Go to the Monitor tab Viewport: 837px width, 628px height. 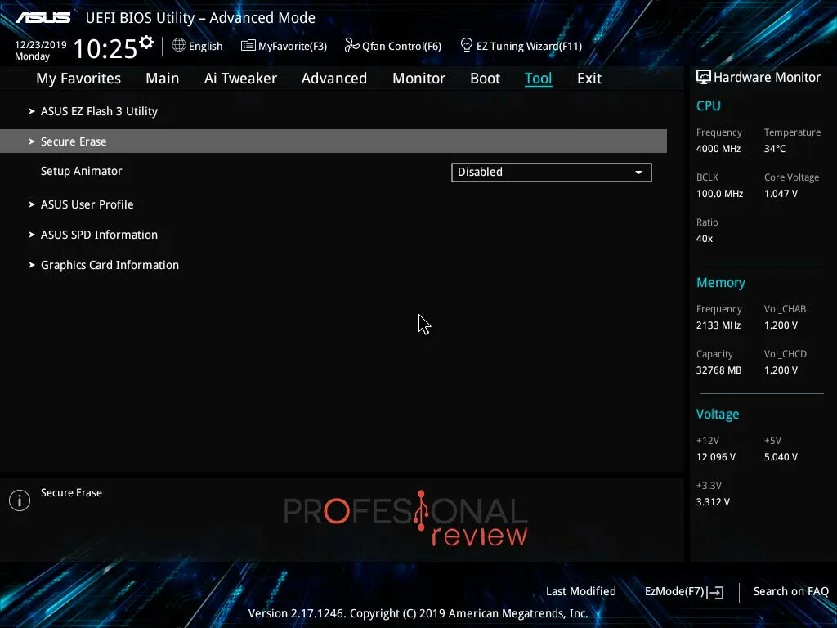(x=418, y=78)
